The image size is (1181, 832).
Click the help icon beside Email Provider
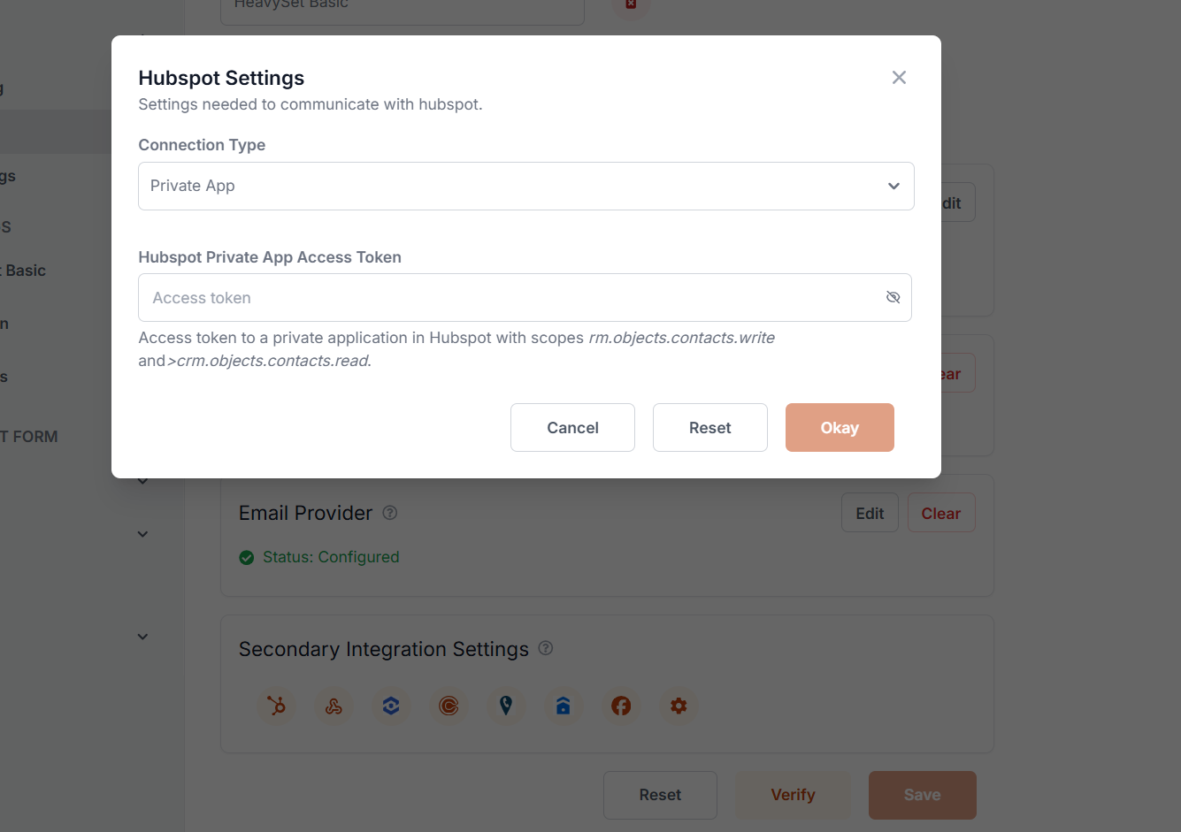[390, 513]
